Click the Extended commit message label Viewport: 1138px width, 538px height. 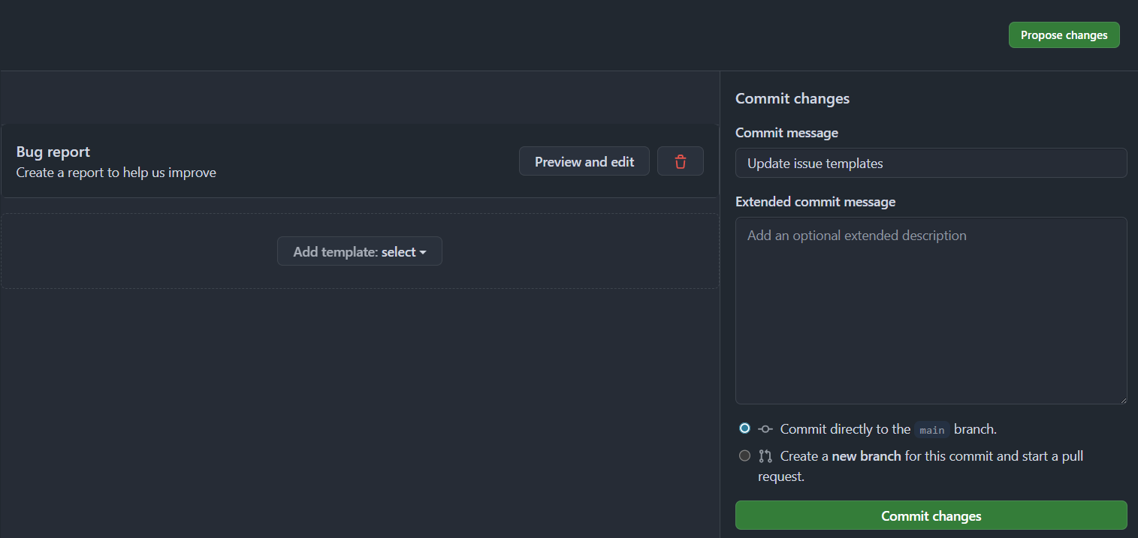[815, 202]
